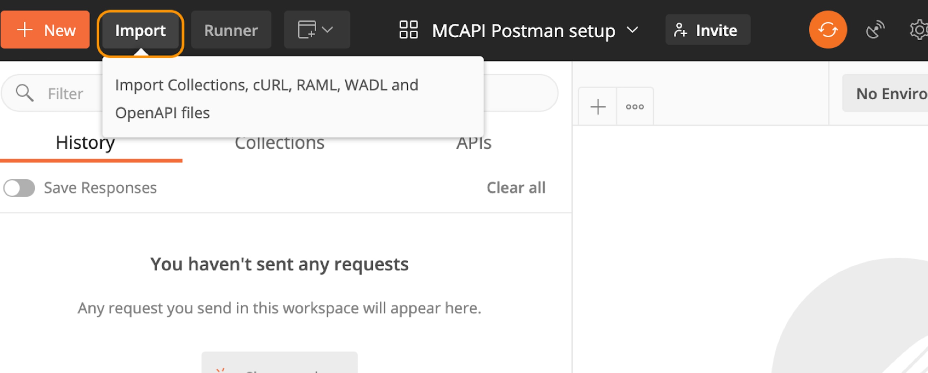Image resolution: width=928 pixels, height=373 pixels.
Task: Click the plus icon to open new tab
Action: click(598, 107)
